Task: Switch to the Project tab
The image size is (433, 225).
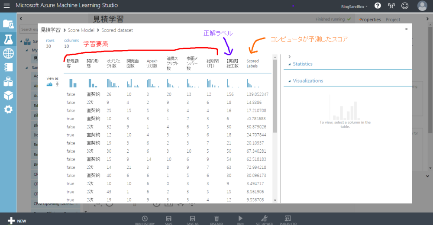Action: point(393,19)
